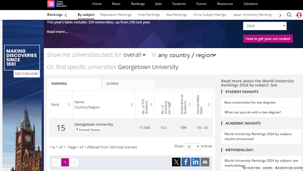Share ranking on Facebook
Viewport: 303px width, 171px height.
click(x=186, y=162)
